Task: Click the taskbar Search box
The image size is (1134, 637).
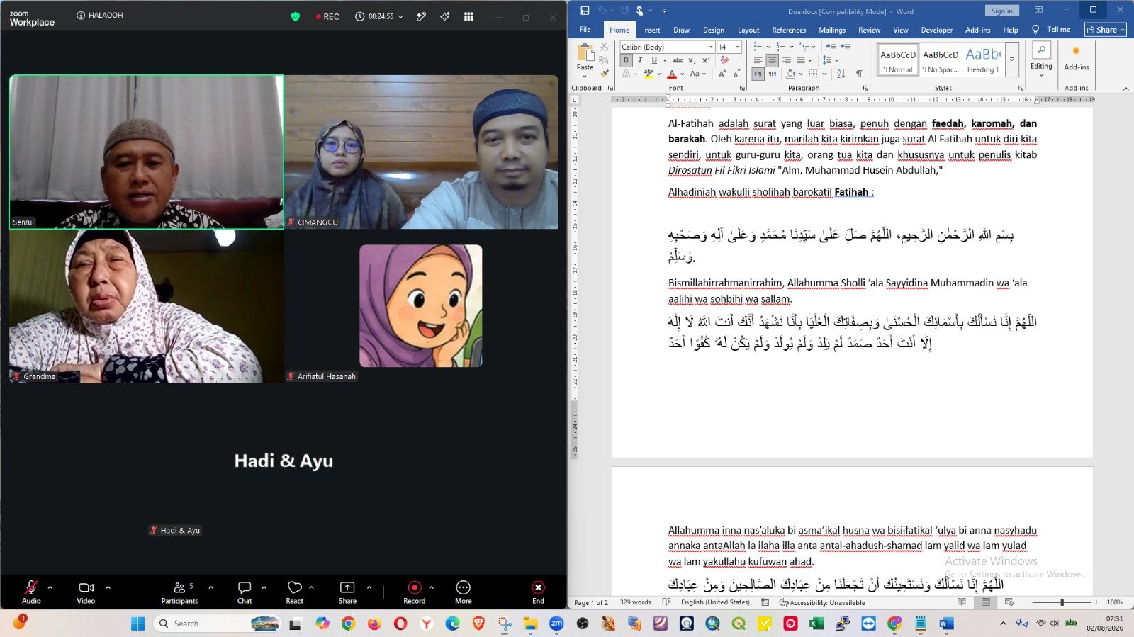Action: pos(217,624)
